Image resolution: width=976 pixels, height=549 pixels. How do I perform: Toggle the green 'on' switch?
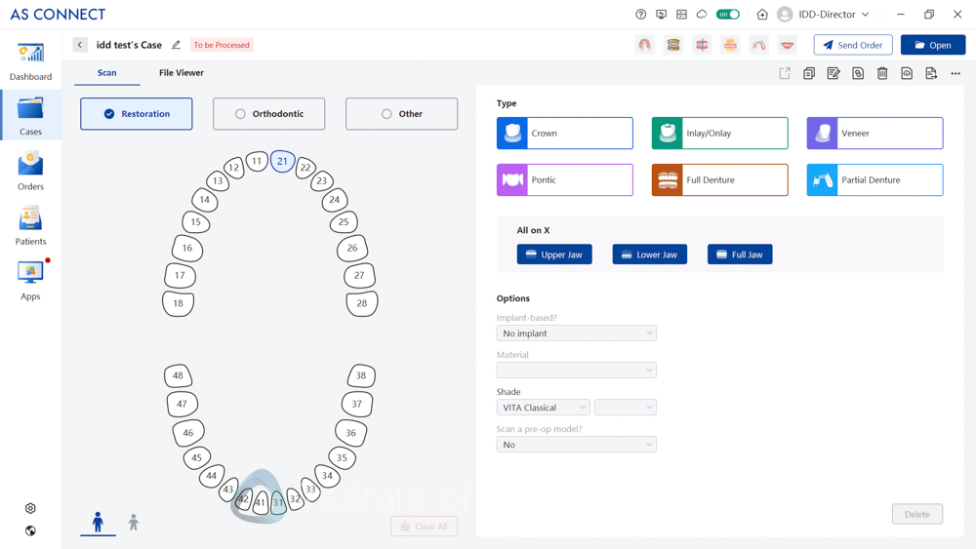(728, 15)
